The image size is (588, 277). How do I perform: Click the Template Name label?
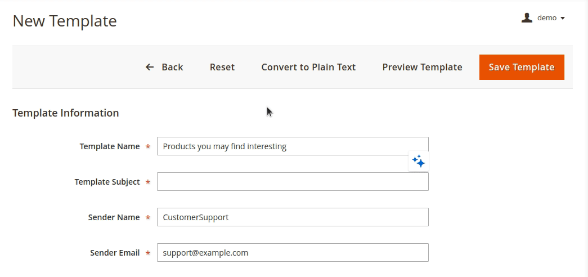click(x=110, y=146)
